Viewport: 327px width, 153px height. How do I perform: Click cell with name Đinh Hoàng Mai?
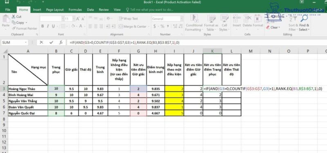pyautogui.click(x=28, y=95)
